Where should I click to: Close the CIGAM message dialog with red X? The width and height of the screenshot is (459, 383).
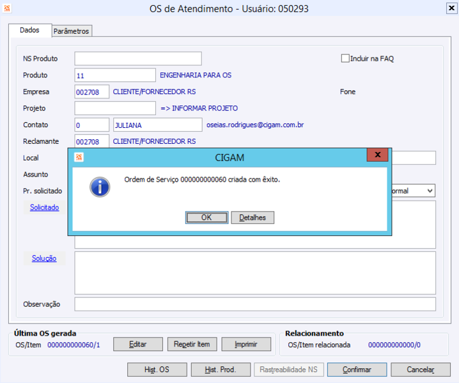(378, 155)
